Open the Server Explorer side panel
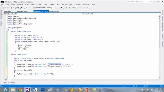Viewport: 164px width, 92px height. 2,15
